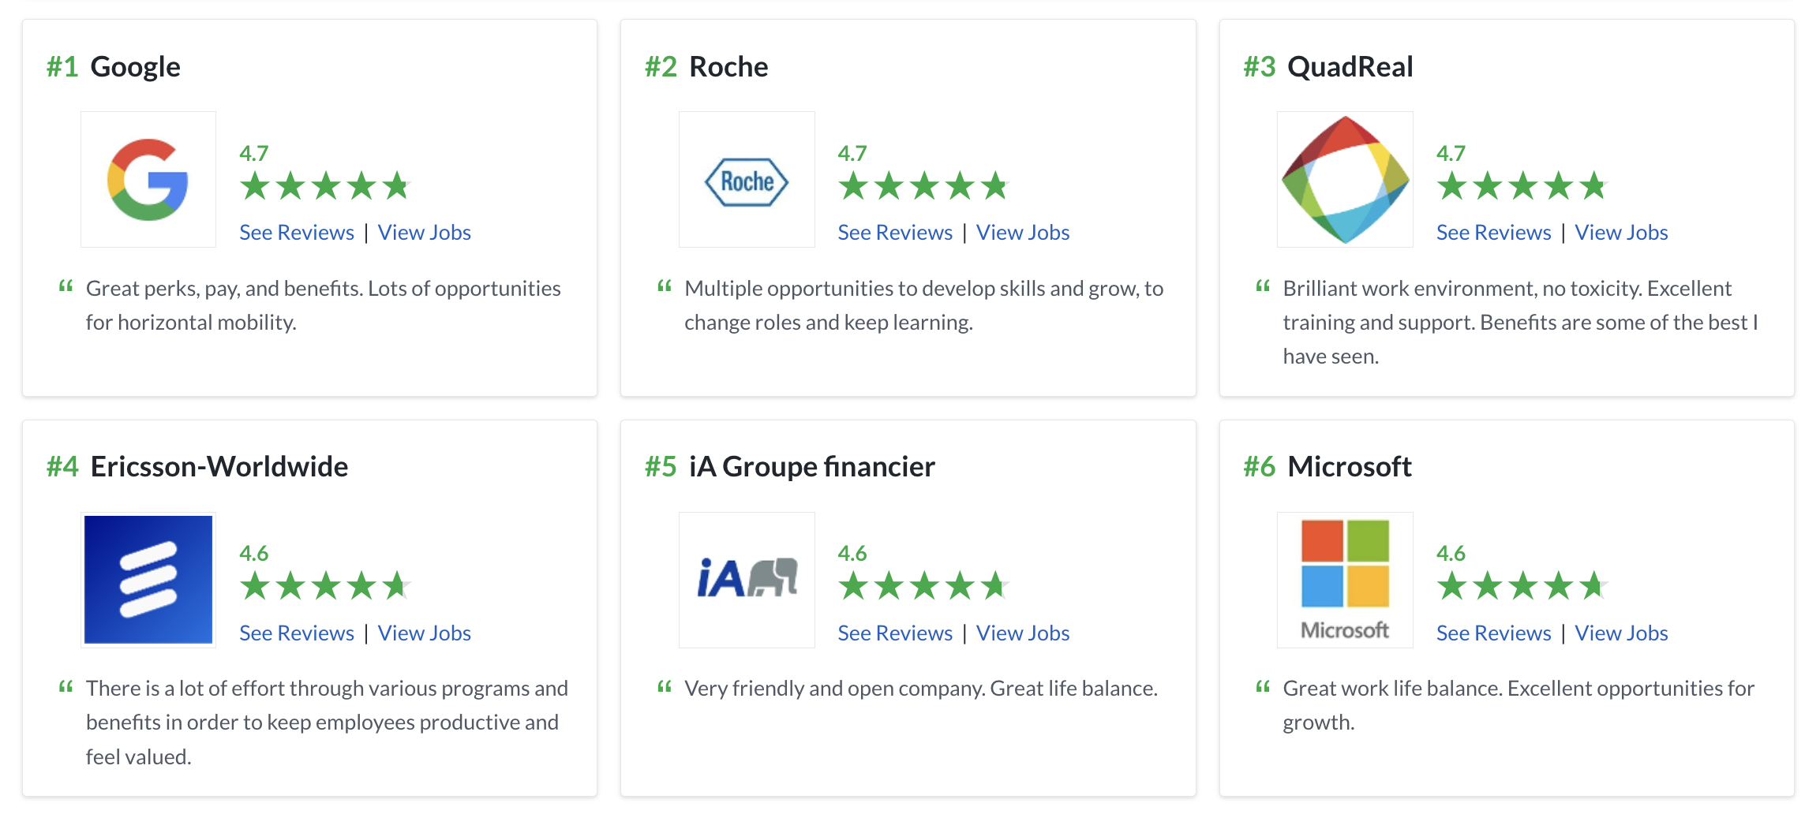Open See Reviews for Google

point(297,233)
